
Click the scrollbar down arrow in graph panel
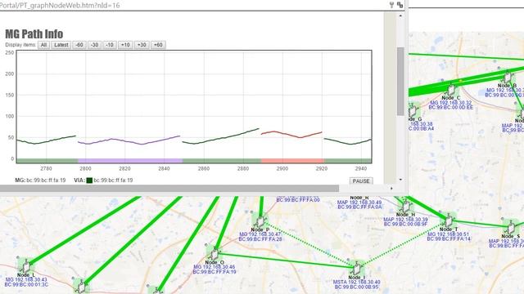coord(400,180)
